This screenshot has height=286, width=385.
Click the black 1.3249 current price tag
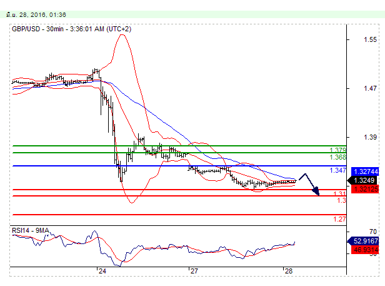coord(363,180)
